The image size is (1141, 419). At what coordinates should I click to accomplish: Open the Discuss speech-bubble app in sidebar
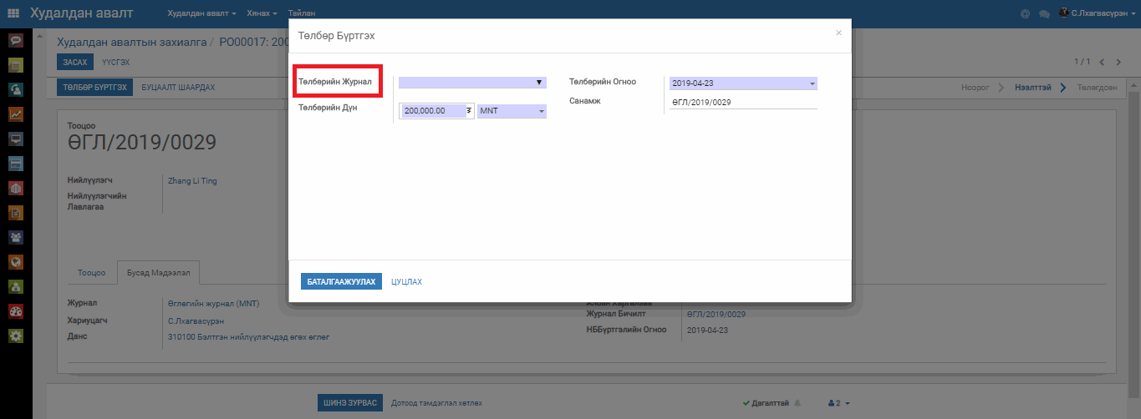(x=15, y=40)
